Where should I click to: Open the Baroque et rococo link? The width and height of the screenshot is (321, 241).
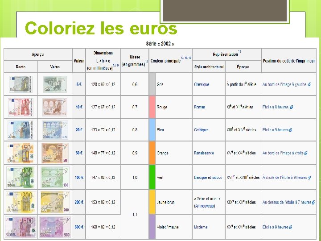point(208,178)
